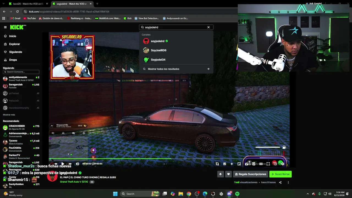Toggle notifications bell for channel

click(220, 174)
